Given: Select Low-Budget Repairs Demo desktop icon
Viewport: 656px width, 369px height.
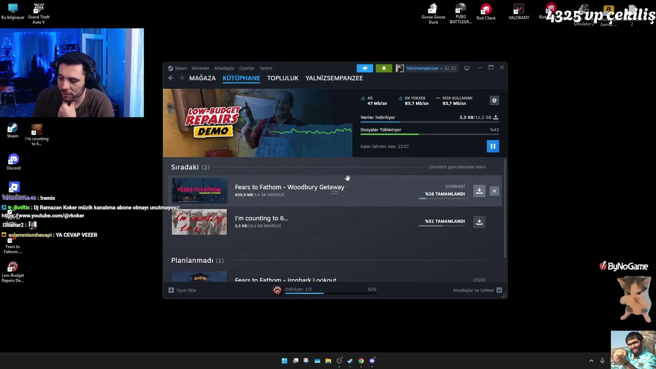Looking at the screenshot, I should 13,272.
